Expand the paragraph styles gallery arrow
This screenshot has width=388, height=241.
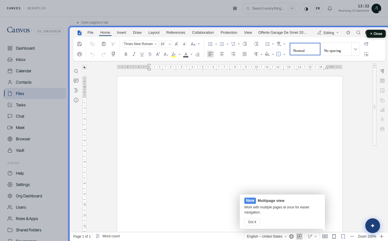[356, 49]
